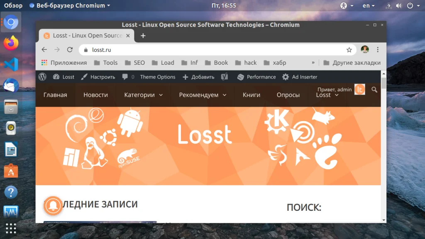
Task: Click the orange notification bell button
Action: [x=53, y=206]
